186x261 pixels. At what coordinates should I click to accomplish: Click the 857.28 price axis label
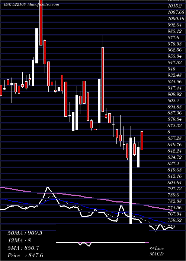pos(175,138)
